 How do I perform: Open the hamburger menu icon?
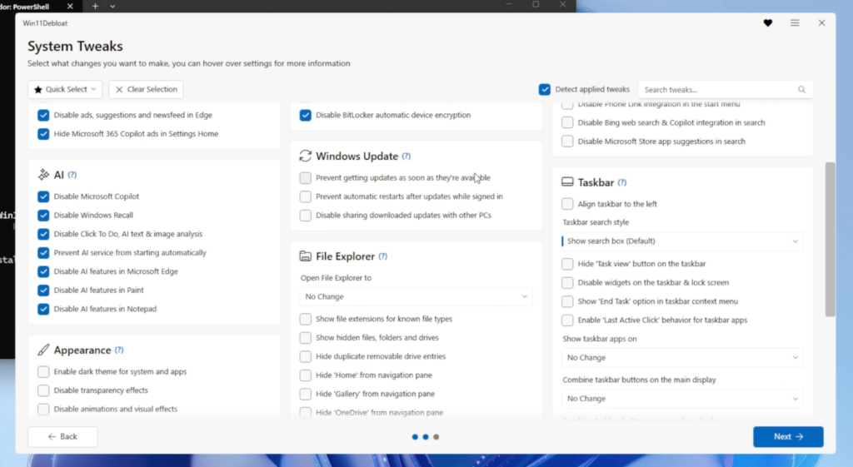click(x=795, y=22)
